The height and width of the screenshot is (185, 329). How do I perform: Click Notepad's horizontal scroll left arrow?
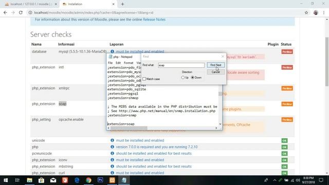click(x=108, y=128)
